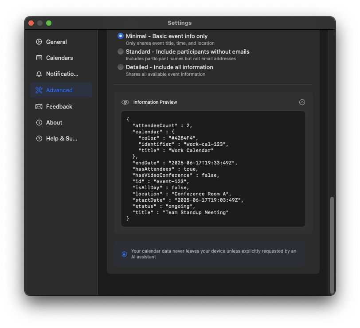Click the info circle icon beside About
The width and height of the screenshot is (360, 328).
pos(39,122)
